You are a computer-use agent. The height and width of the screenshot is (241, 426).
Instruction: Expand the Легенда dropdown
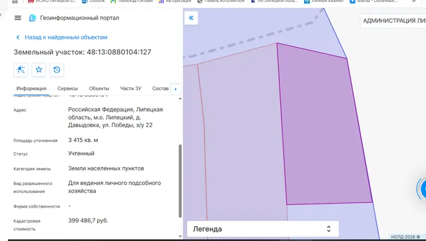coord(263,229)
